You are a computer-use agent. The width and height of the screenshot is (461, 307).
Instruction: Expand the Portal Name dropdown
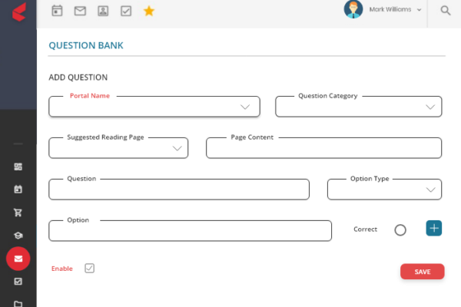[x=154, y=107]
